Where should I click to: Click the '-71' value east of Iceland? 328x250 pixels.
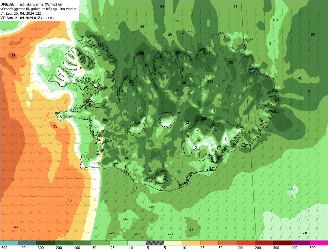click(x=309, y=92)
